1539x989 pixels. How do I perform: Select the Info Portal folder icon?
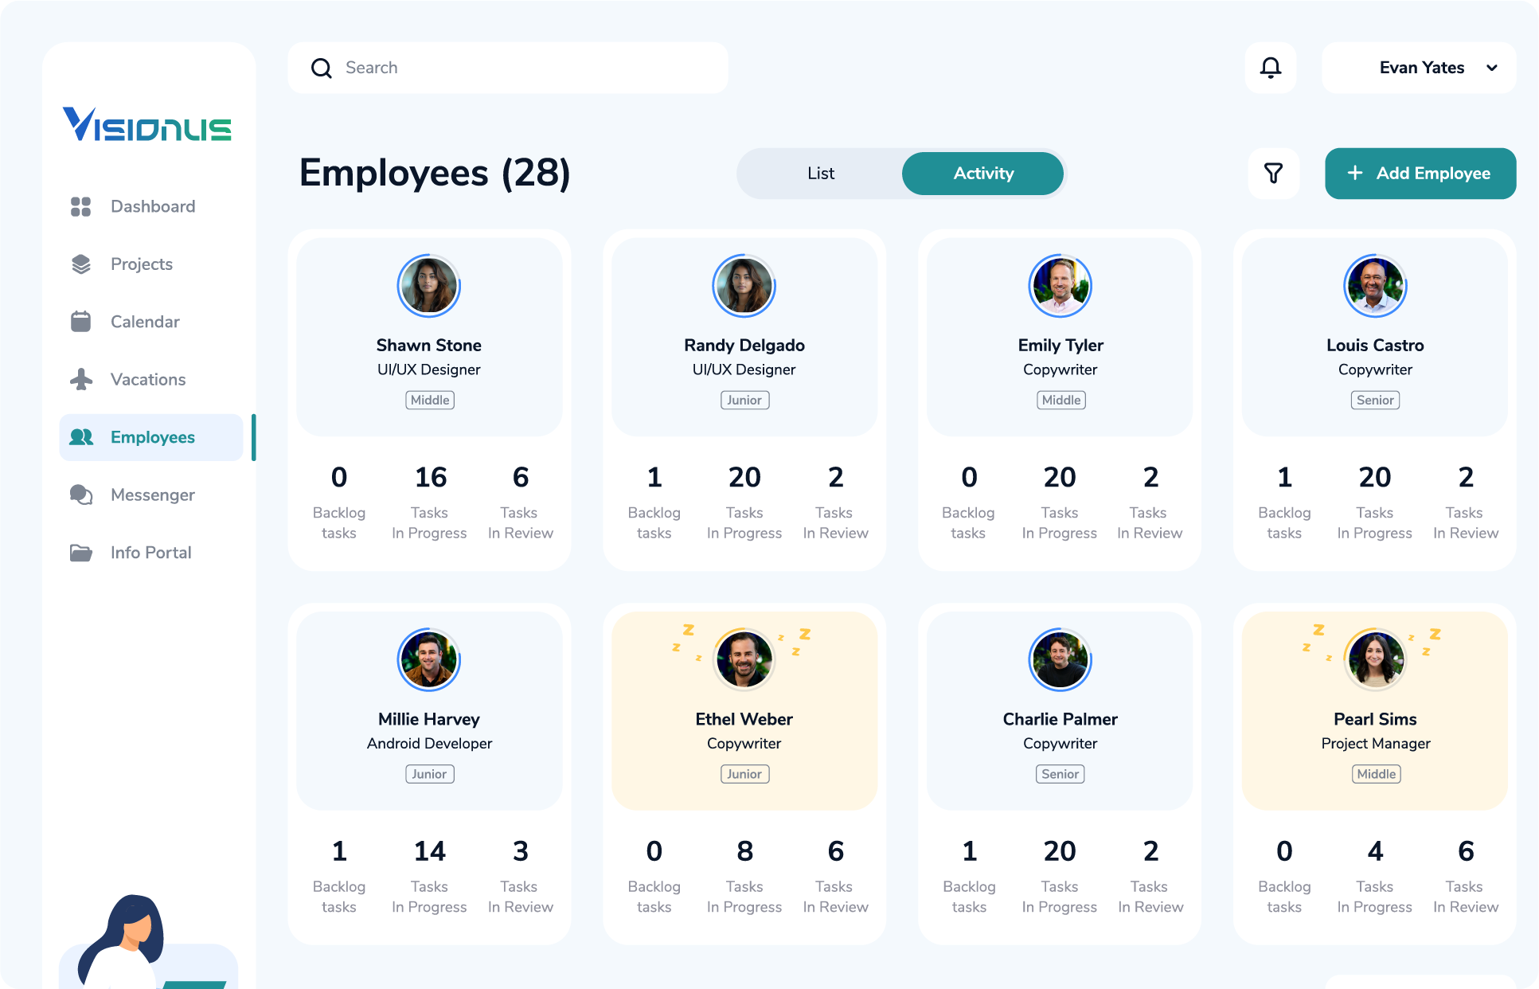[80, 552]
